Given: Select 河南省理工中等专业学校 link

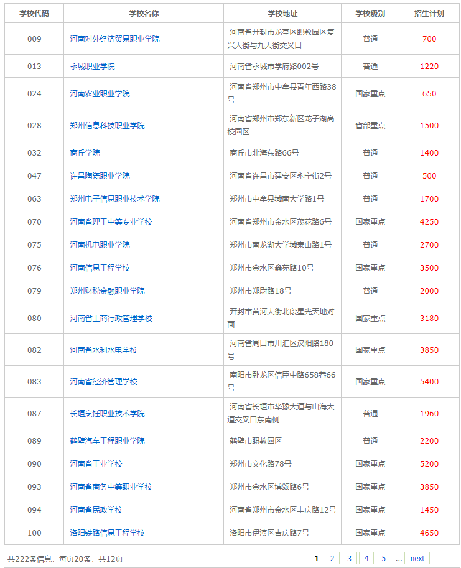Looking at the screenshot, I should (111, 221).
